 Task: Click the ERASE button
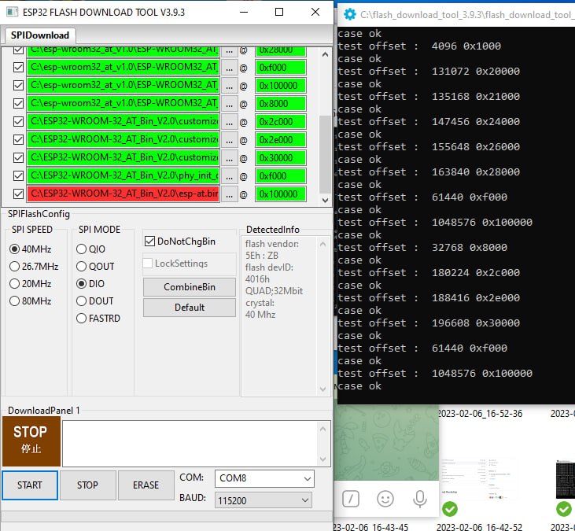(x=146, y=485)
